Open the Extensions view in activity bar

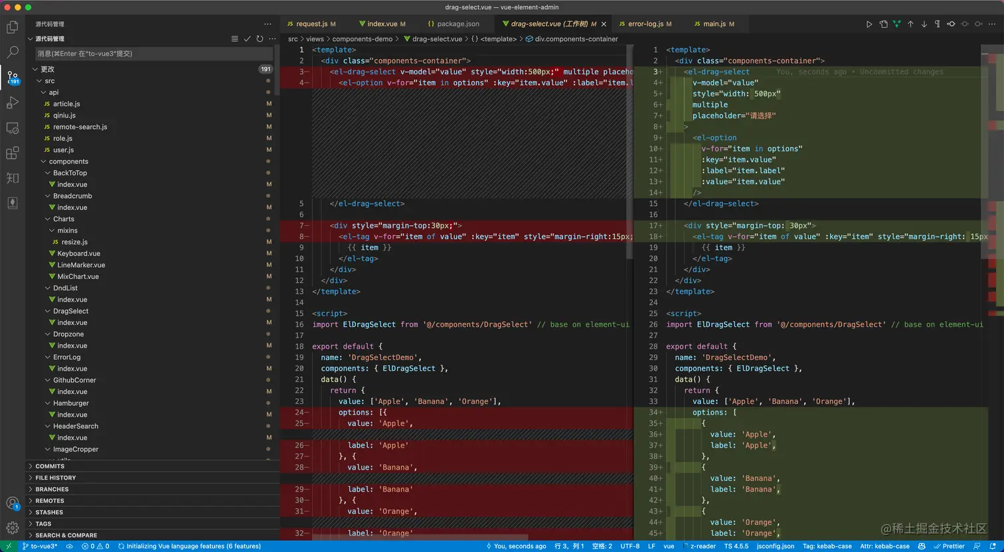[x=12, y=153]
